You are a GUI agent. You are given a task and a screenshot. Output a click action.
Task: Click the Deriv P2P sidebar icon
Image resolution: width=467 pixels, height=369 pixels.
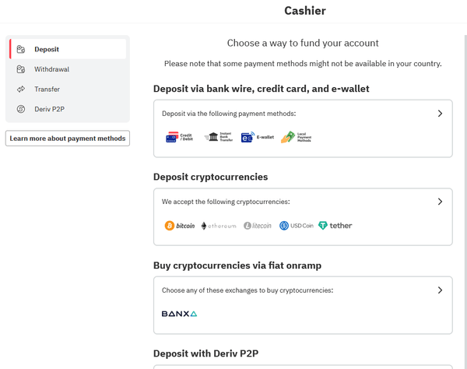pyautogui.click(x=21, y=109)
